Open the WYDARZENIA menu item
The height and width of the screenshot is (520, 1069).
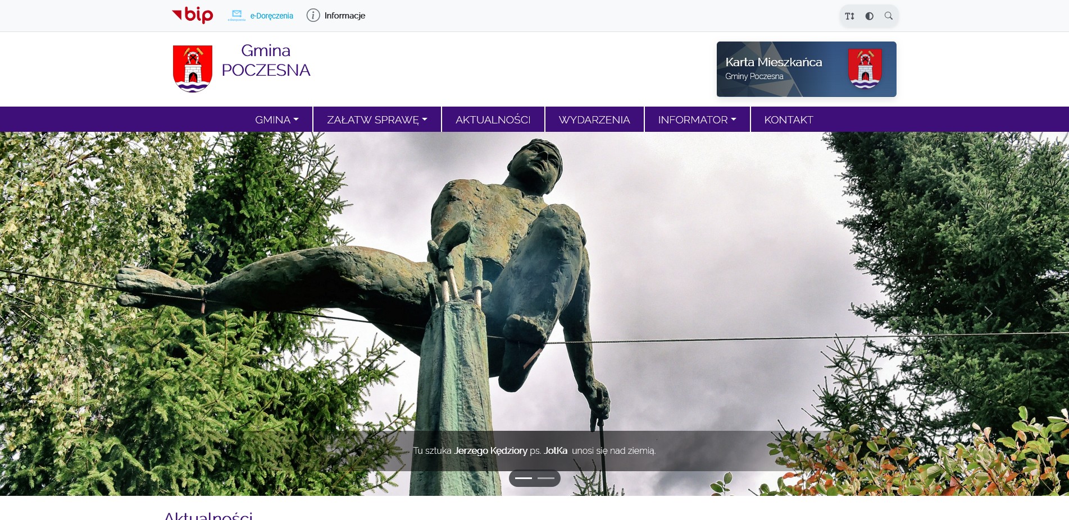[x=594, y=119]
